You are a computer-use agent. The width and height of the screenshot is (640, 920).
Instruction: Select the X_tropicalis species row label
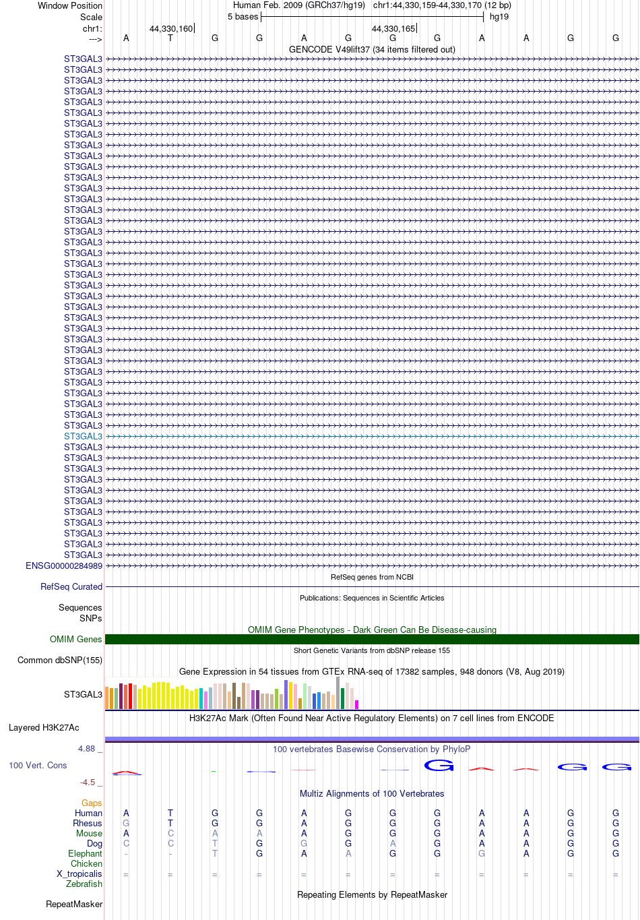coord(79,873)
